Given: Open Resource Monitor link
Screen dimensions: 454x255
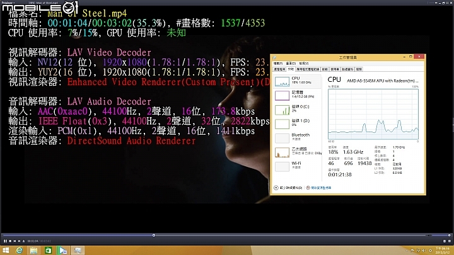Looking at the screenshot, I should click(x=319, y=188).
